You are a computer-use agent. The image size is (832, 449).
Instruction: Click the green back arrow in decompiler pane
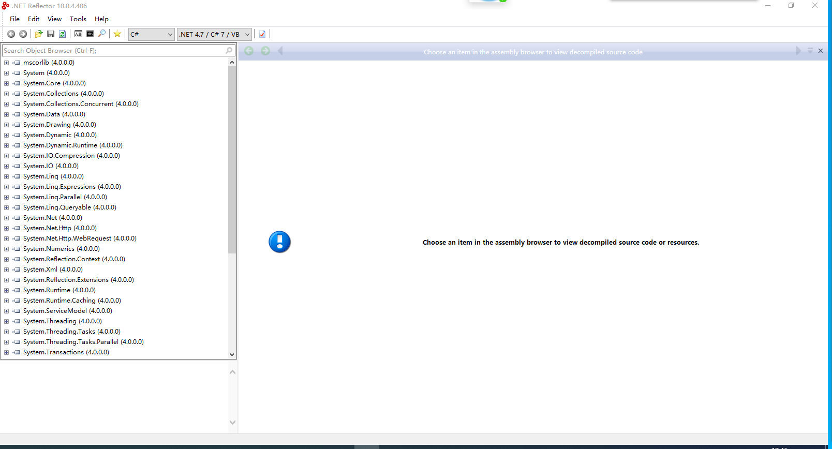[x=249, y=51]
